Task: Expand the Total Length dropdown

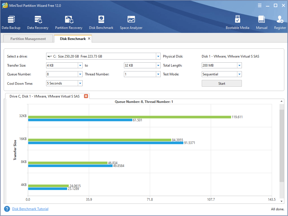Action: [x=239, y=65]
